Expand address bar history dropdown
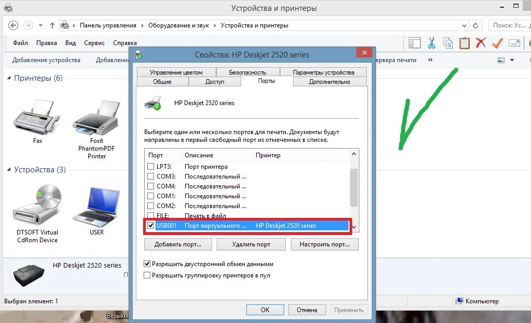 pos(464,25)
